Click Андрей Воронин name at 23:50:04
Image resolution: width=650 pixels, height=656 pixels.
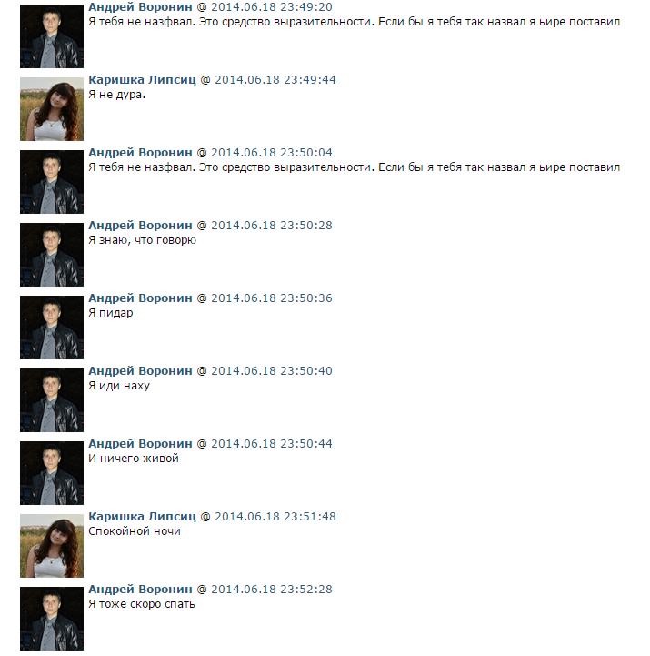(x=140, y=153)
